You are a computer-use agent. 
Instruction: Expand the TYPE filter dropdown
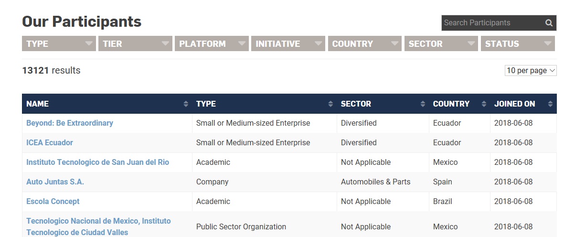click(x=59, y=43)
